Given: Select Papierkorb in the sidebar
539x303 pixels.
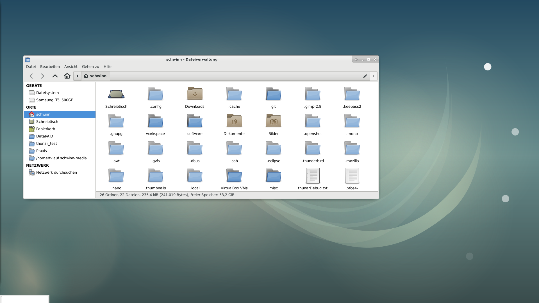Looking at the screenshot, I should click(46, 129).
